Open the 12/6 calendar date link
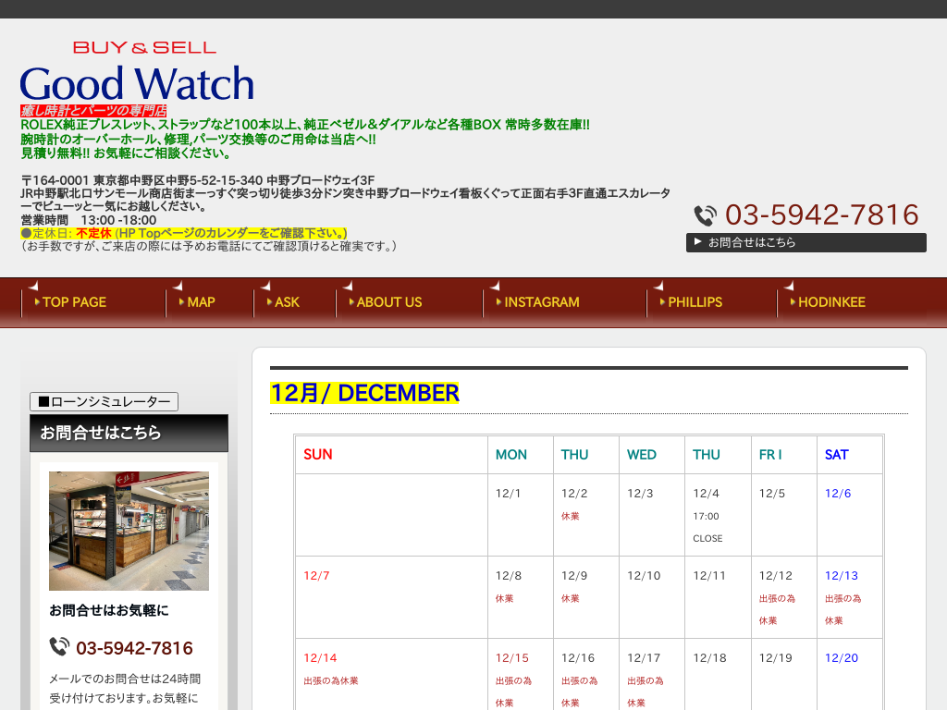The image size is (947, 710). [837, 493]
